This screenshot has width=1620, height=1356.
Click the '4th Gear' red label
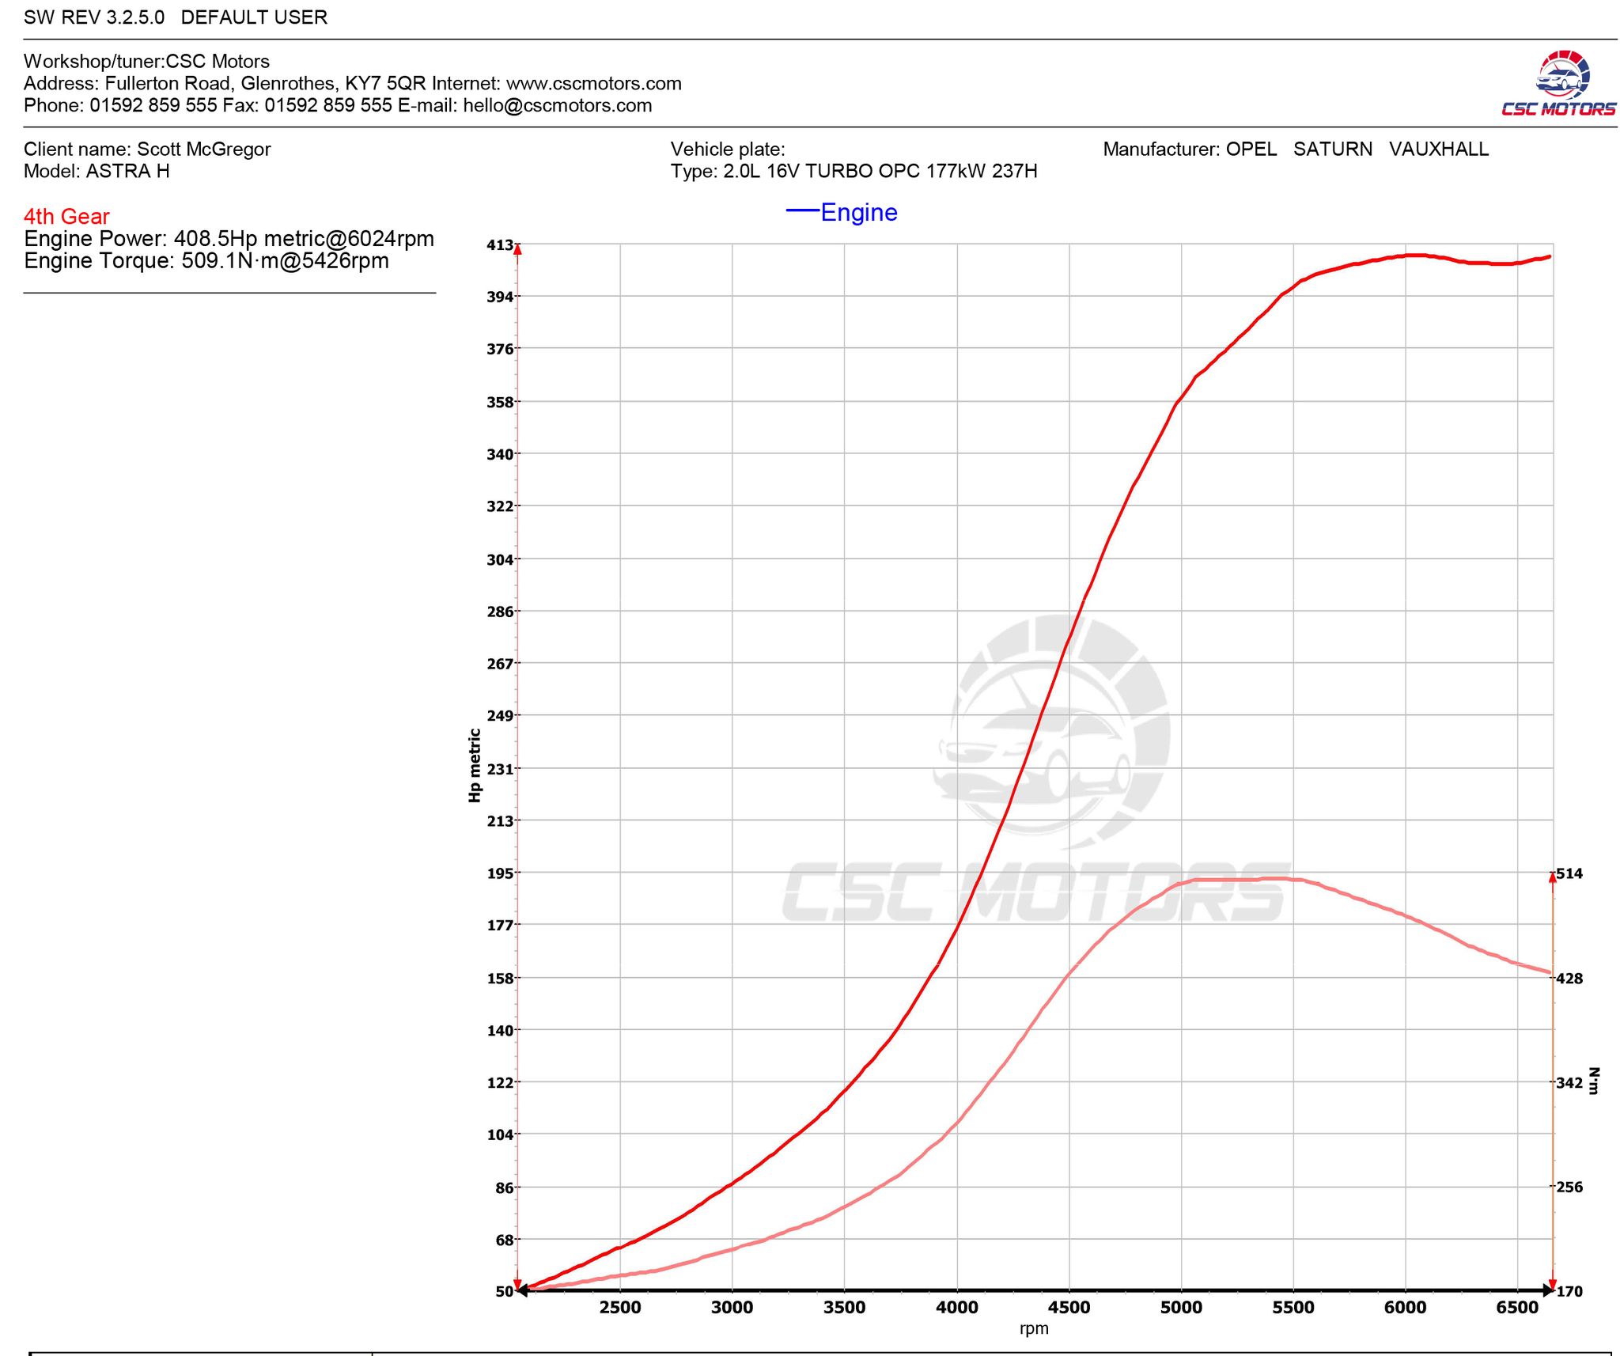[x=66, y=217]
